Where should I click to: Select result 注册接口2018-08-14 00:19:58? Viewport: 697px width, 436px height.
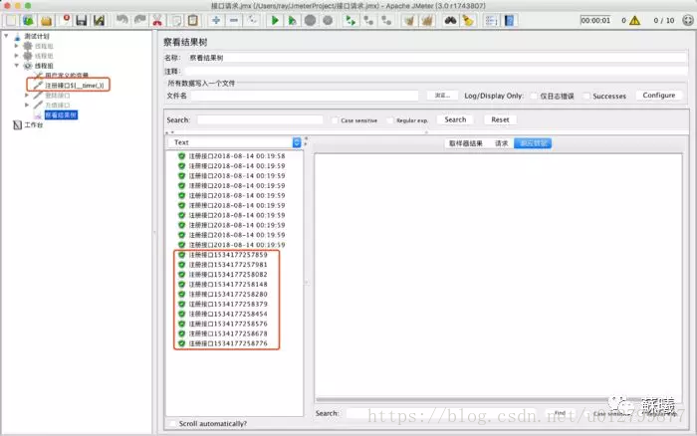237,156
